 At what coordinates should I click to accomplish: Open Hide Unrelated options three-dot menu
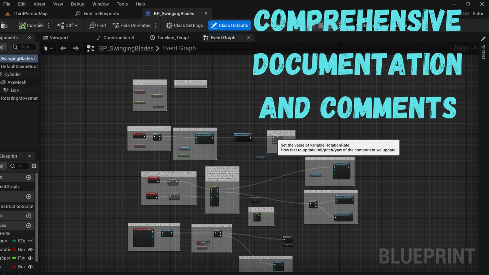point(155,26)
